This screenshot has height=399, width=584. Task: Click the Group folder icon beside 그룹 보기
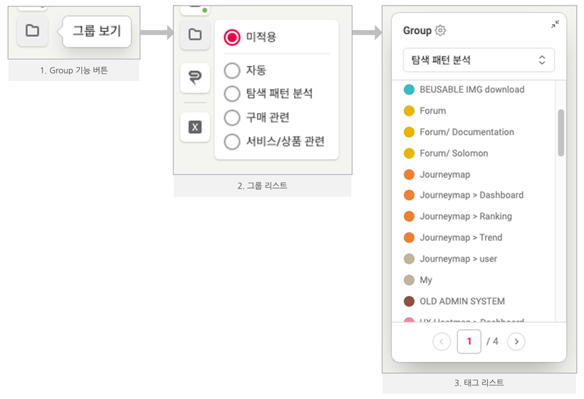point(32,31)
